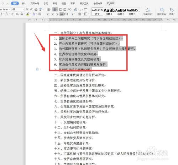Click the text effects icon
This screenshot has height=165, width=178.
(x=22, y=14)
